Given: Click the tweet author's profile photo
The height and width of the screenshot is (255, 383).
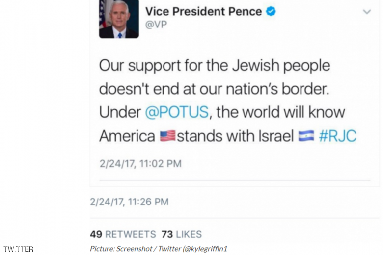Looking at the screenshot, I should (119, 19).
